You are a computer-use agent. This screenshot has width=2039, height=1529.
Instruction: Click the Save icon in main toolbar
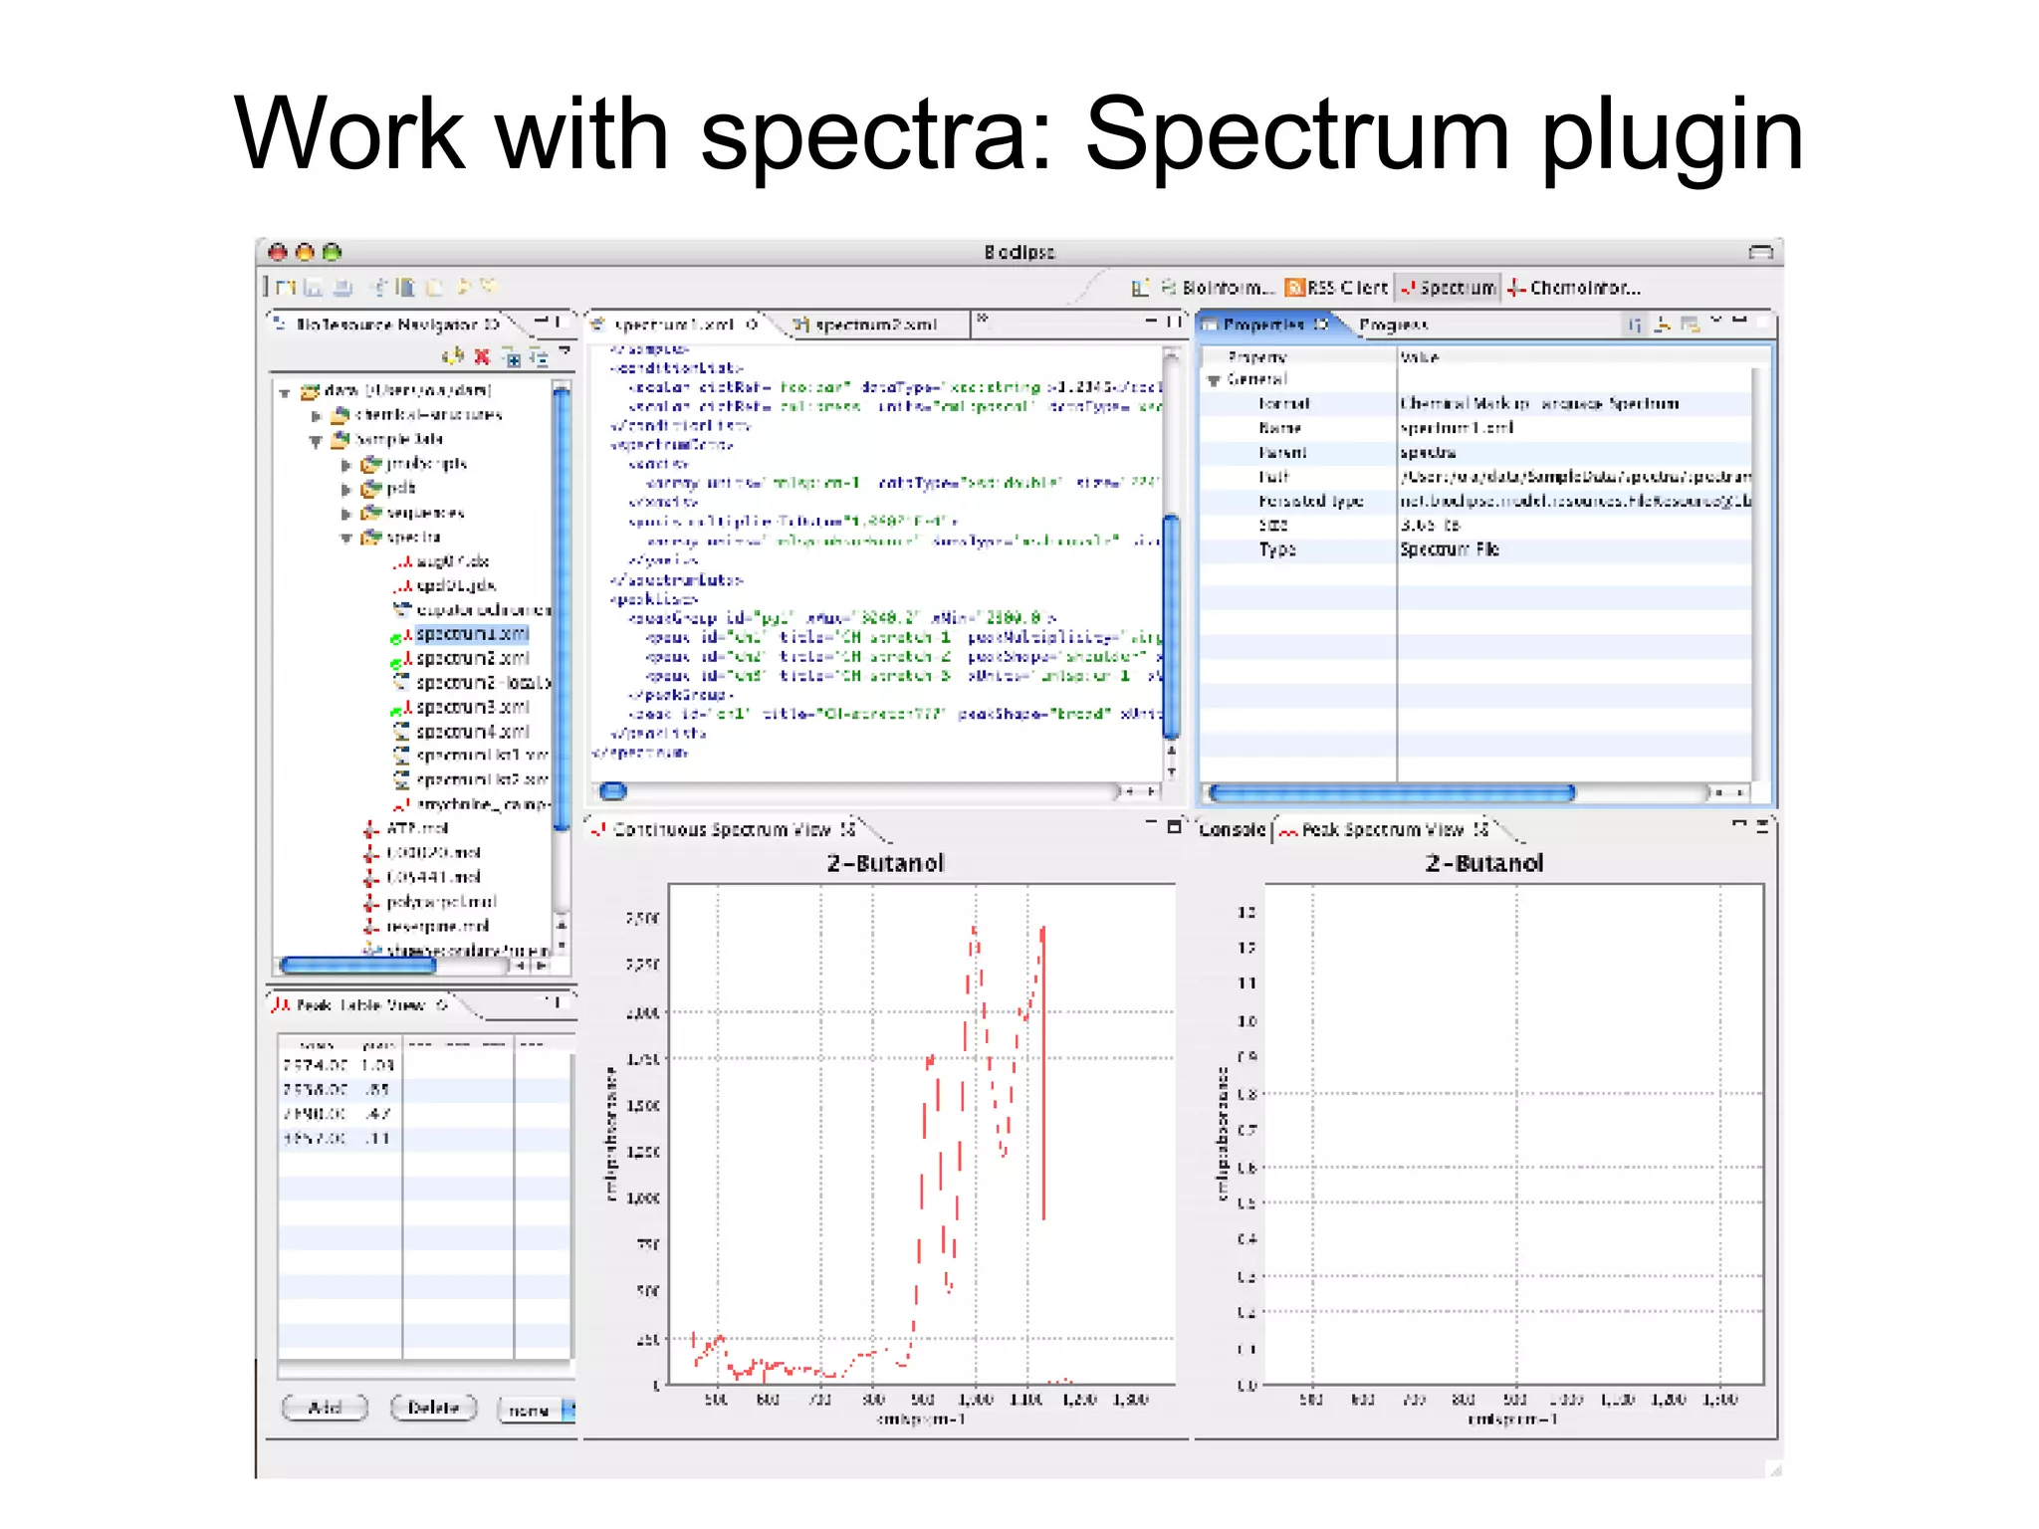pyautogui.click(x=314, y=288)
